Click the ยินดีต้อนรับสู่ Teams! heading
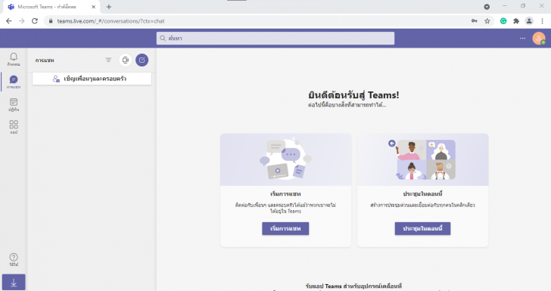Image resolution: width=551 pixels, height=291 pixels. (353, 94)
